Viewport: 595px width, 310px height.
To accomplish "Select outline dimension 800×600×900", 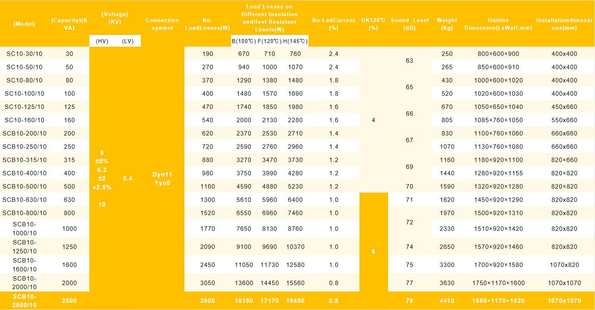I will pos(498,54).
